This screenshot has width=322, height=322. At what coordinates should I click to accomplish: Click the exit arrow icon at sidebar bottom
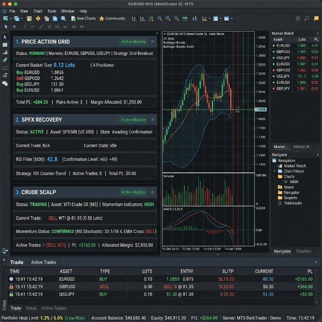click(5, 251)
